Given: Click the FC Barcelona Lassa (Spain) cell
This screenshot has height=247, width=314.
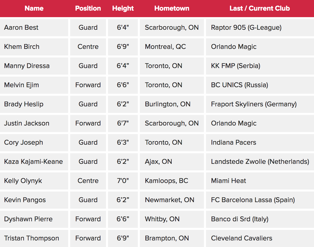Looking at the screenshot, I should point(260,200).
